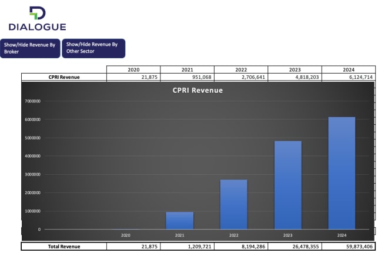Select the 2023 bar in chart

pyautogui.click(x=288, y=185)
